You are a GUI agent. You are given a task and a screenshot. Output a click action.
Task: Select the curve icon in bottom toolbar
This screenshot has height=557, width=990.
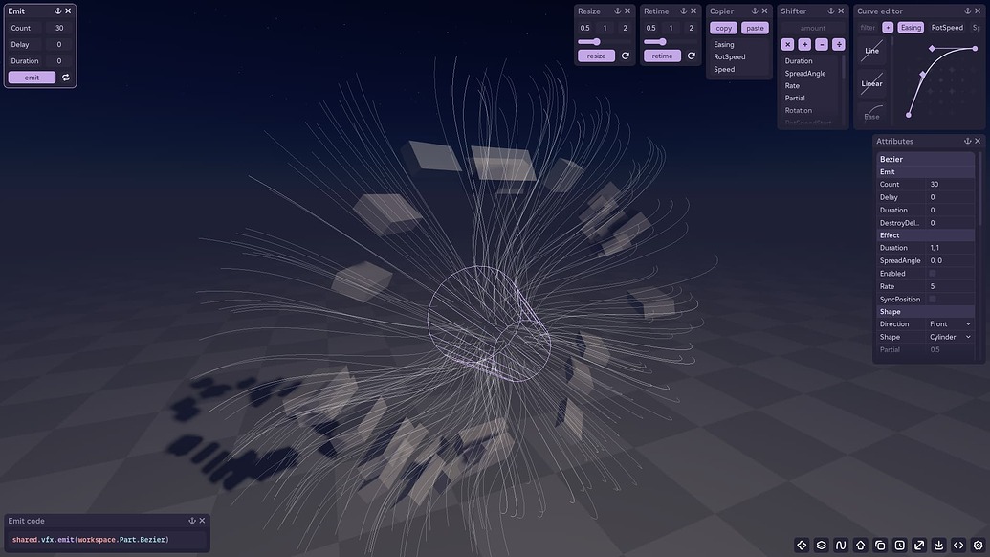pyautogui.click(x=840, y=544)
